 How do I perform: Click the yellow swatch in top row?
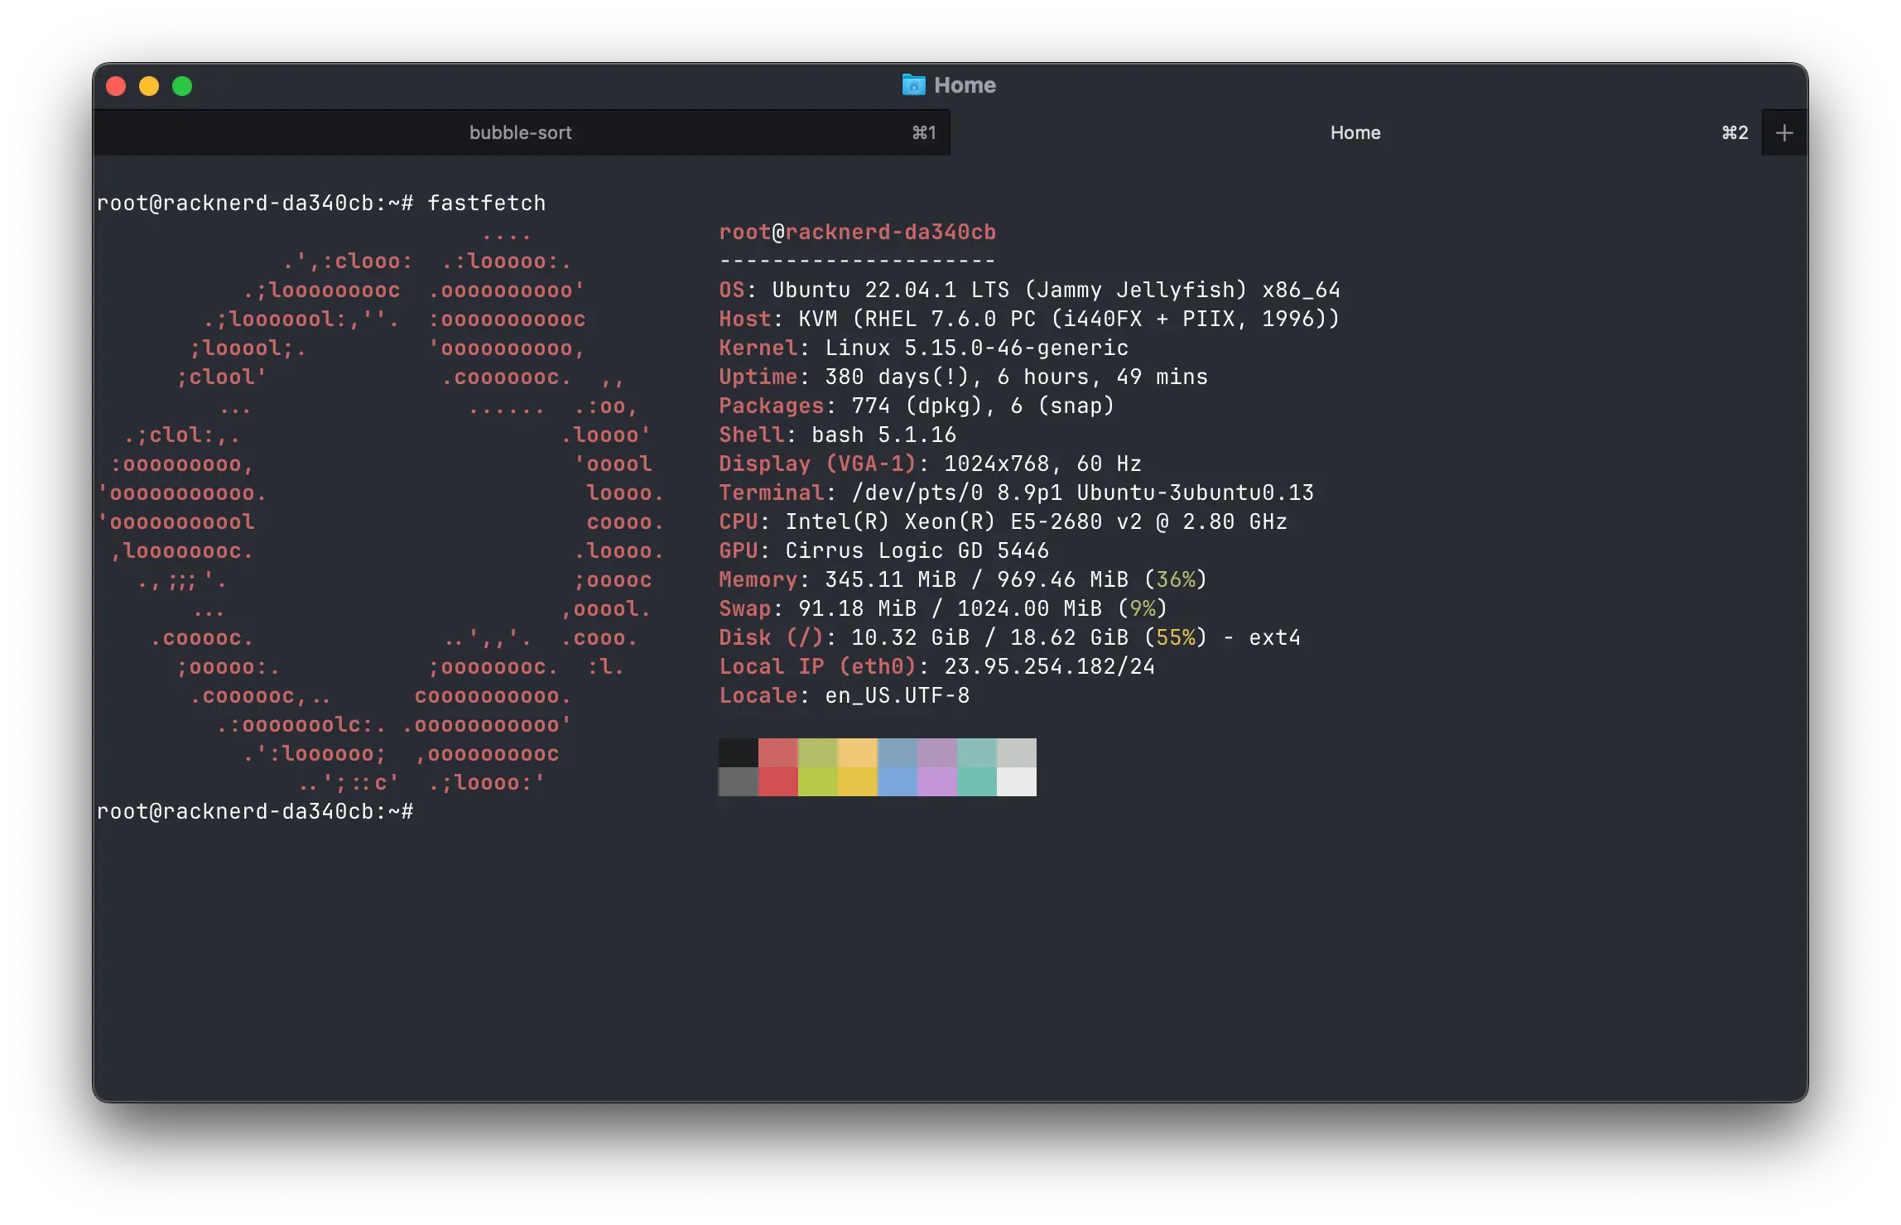(857, 752)
